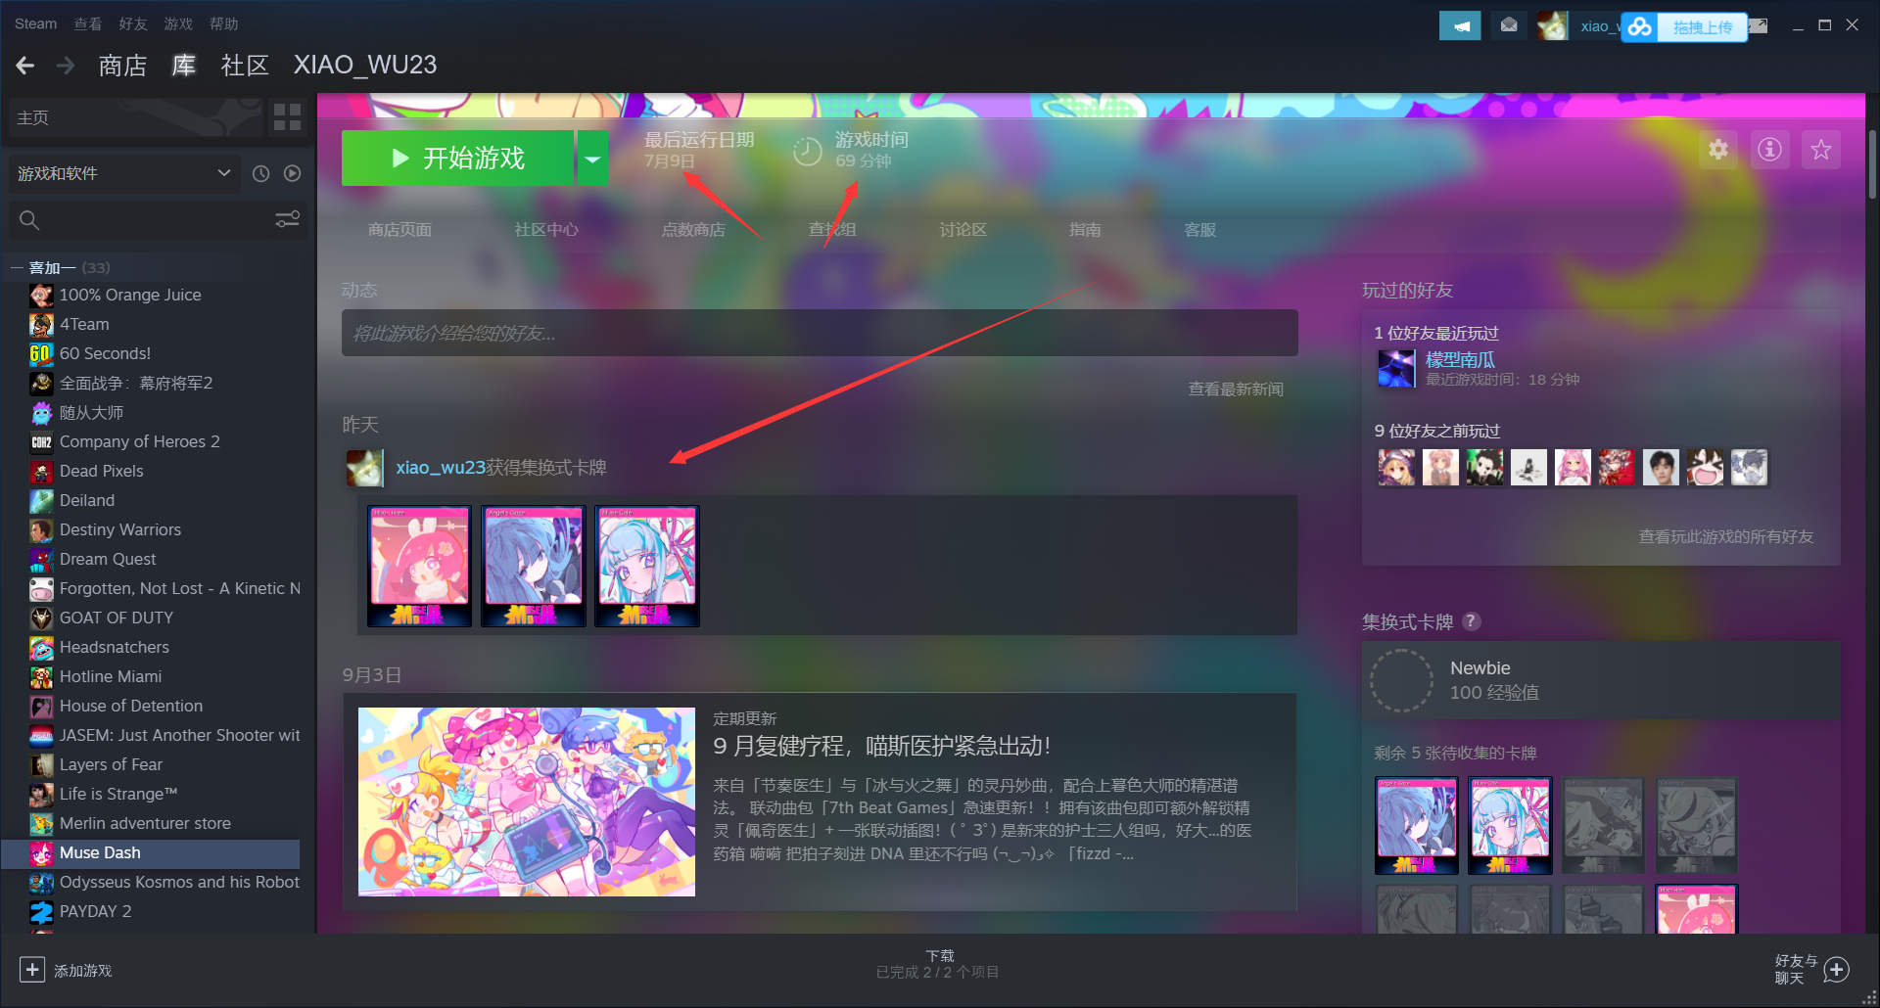
Task: Open the inbox envelope icon
Action: click(1509, 25)
